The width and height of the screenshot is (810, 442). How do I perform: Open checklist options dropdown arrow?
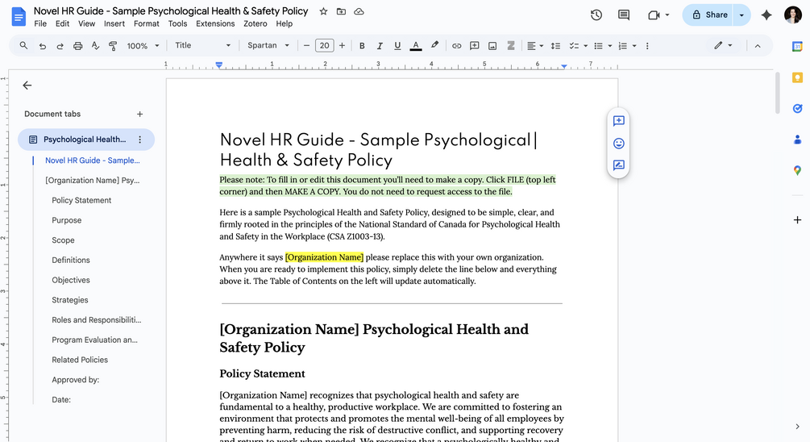tap(585, 46)
